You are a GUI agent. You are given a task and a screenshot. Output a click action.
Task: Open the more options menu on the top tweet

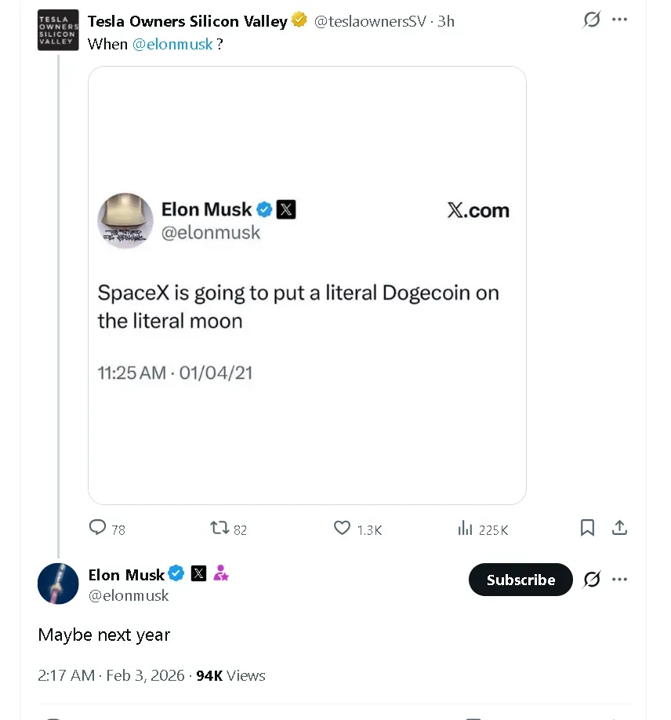point(620,19)
